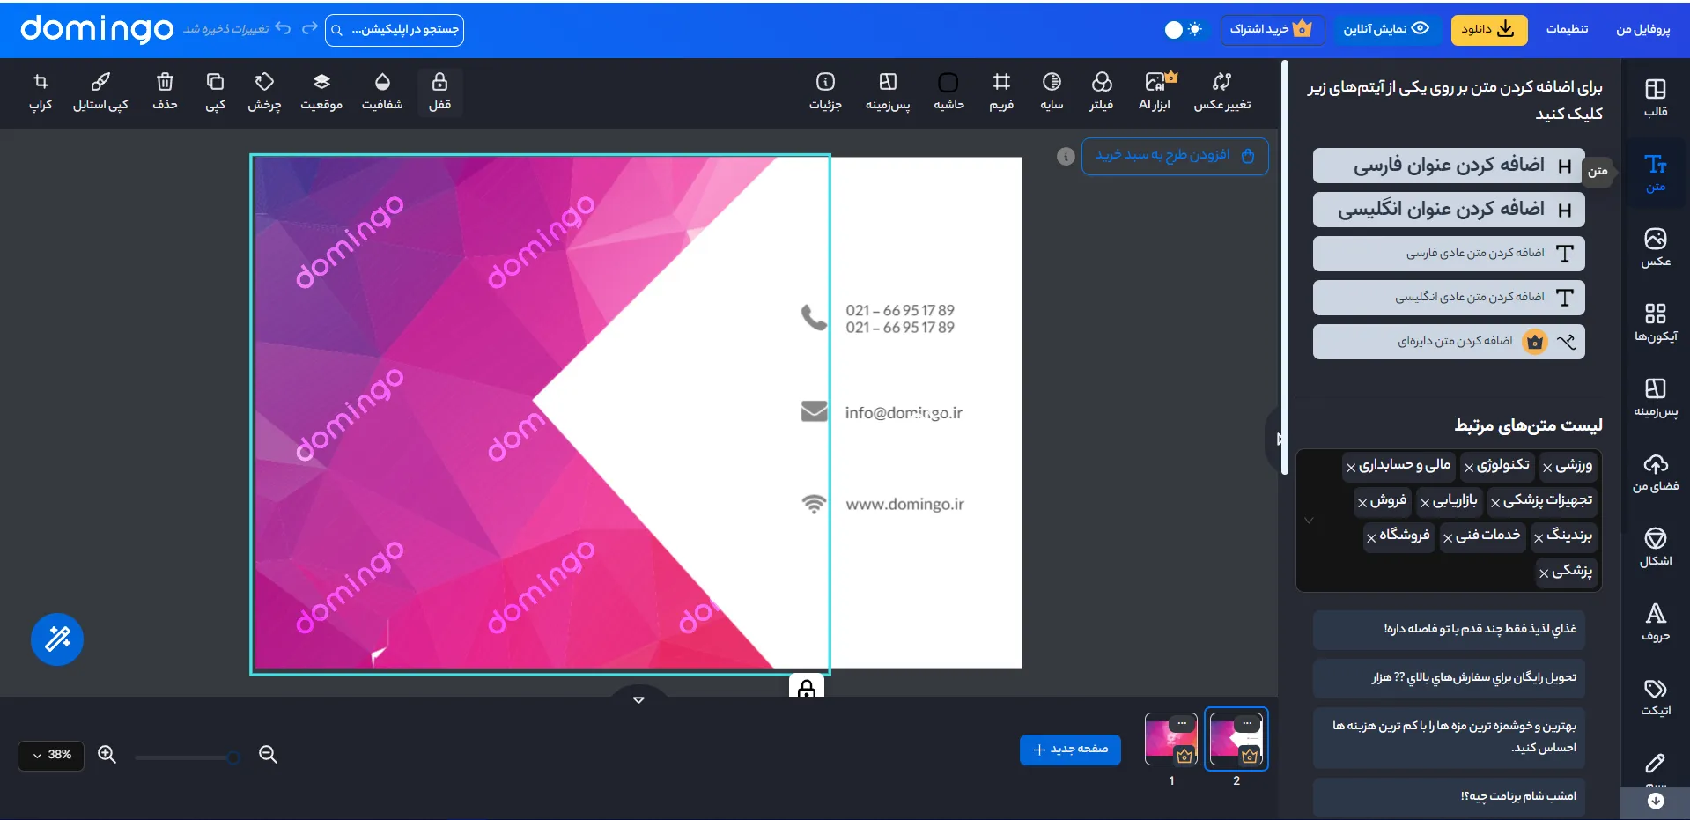This screenshot has width=1690, height=820.
Task: Open the Text (متن) sidebar tab
Action: pos(1656,174)
